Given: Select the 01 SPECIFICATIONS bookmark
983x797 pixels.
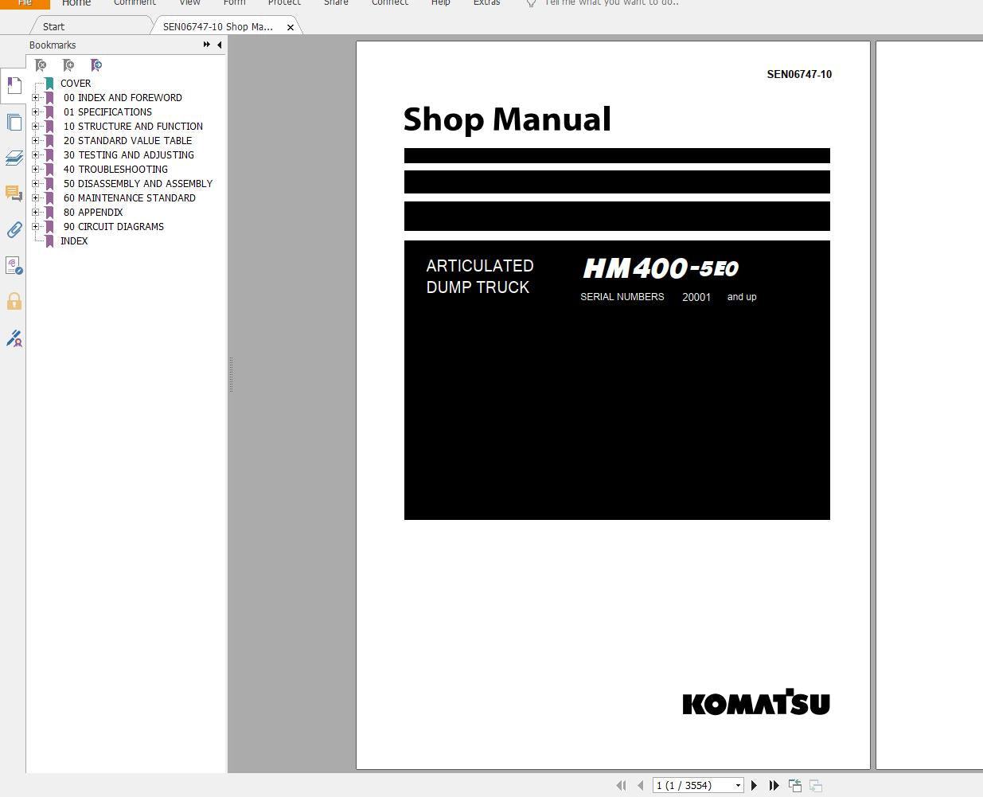Looking at the screenshot, I should coord(107,111).
